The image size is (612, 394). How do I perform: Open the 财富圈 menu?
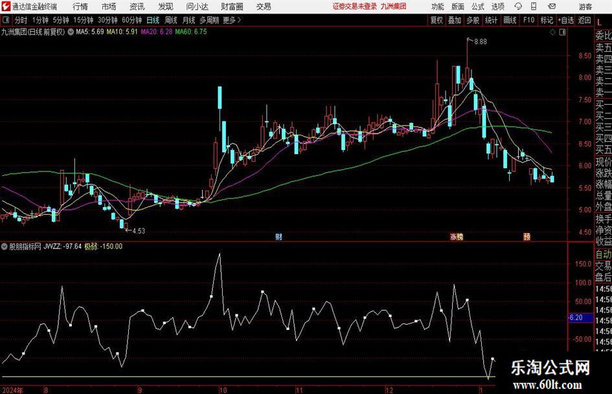click(232, 6)
